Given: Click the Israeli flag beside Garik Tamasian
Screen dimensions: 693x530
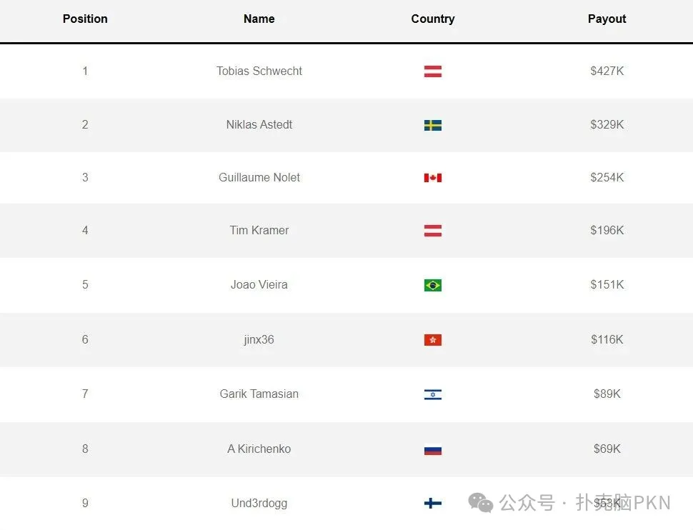Looking at the screenshot, I should click(x=432, y=394).
